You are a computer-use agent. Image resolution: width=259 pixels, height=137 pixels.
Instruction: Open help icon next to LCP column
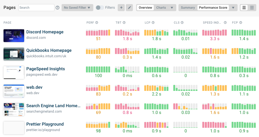(x=153, y=23)
